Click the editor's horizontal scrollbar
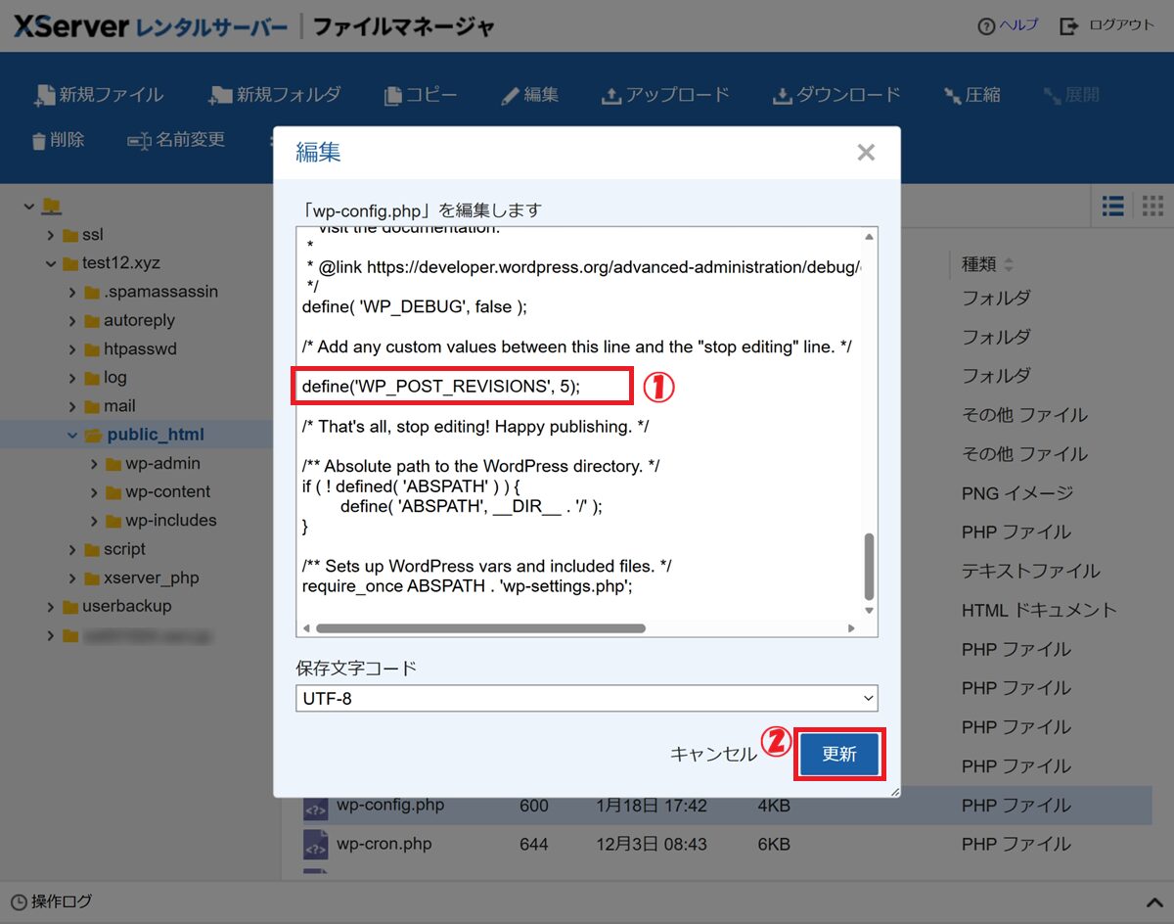Image resolution: width=1174 pixels, height=924 pixels. pyautogui.click(x=479, y=628)
